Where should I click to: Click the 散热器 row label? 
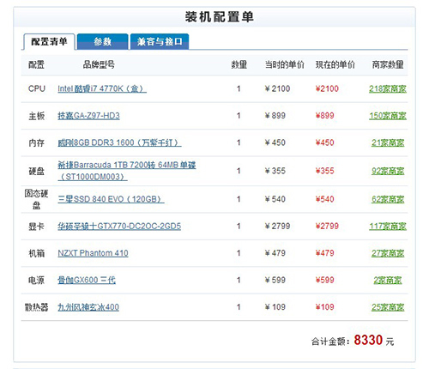[x=36, y=307]
